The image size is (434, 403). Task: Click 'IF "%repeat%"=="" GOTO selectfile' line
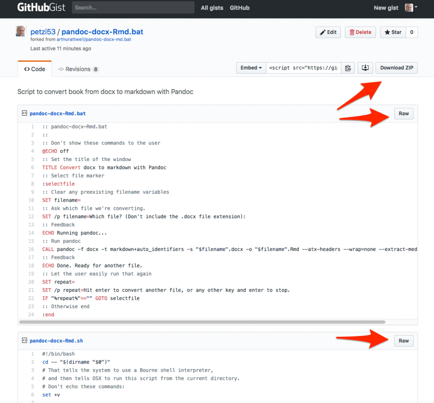click(91, 298)
